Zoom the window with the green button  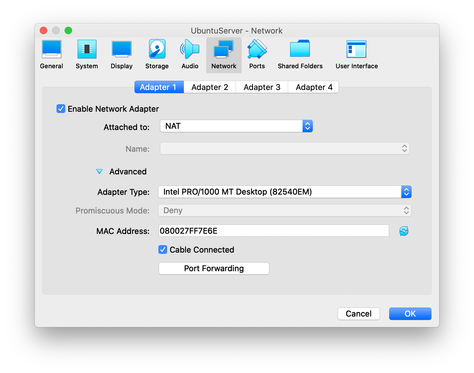tap(68, 30)
